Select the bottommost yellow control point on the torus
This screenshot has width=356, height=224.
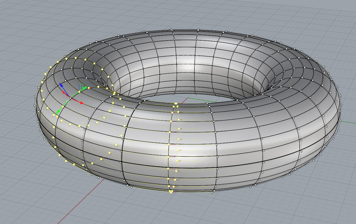pyautogui.click(x=171, y=192)
